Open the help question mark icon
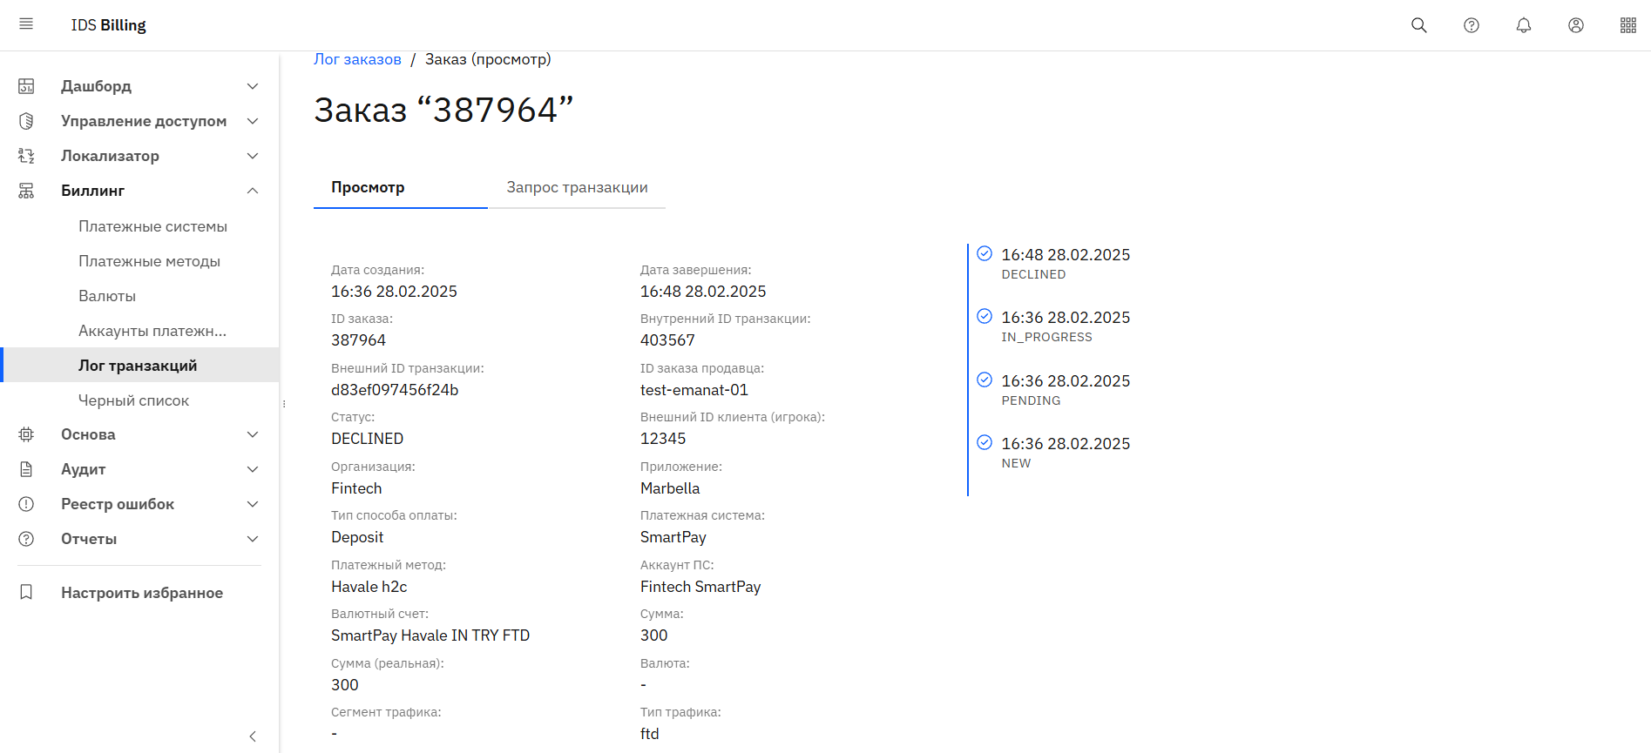 [x=1471, y=25]
